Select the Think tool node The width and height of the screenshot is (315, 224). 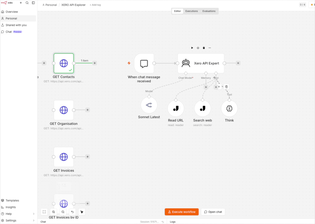point(229,108)
